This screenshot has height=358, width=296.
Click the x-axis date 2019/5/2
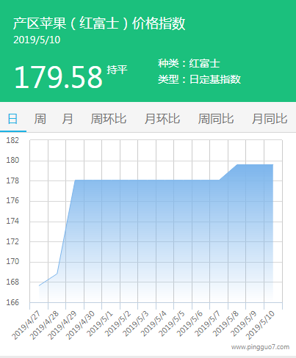click(x=118, y=324)
